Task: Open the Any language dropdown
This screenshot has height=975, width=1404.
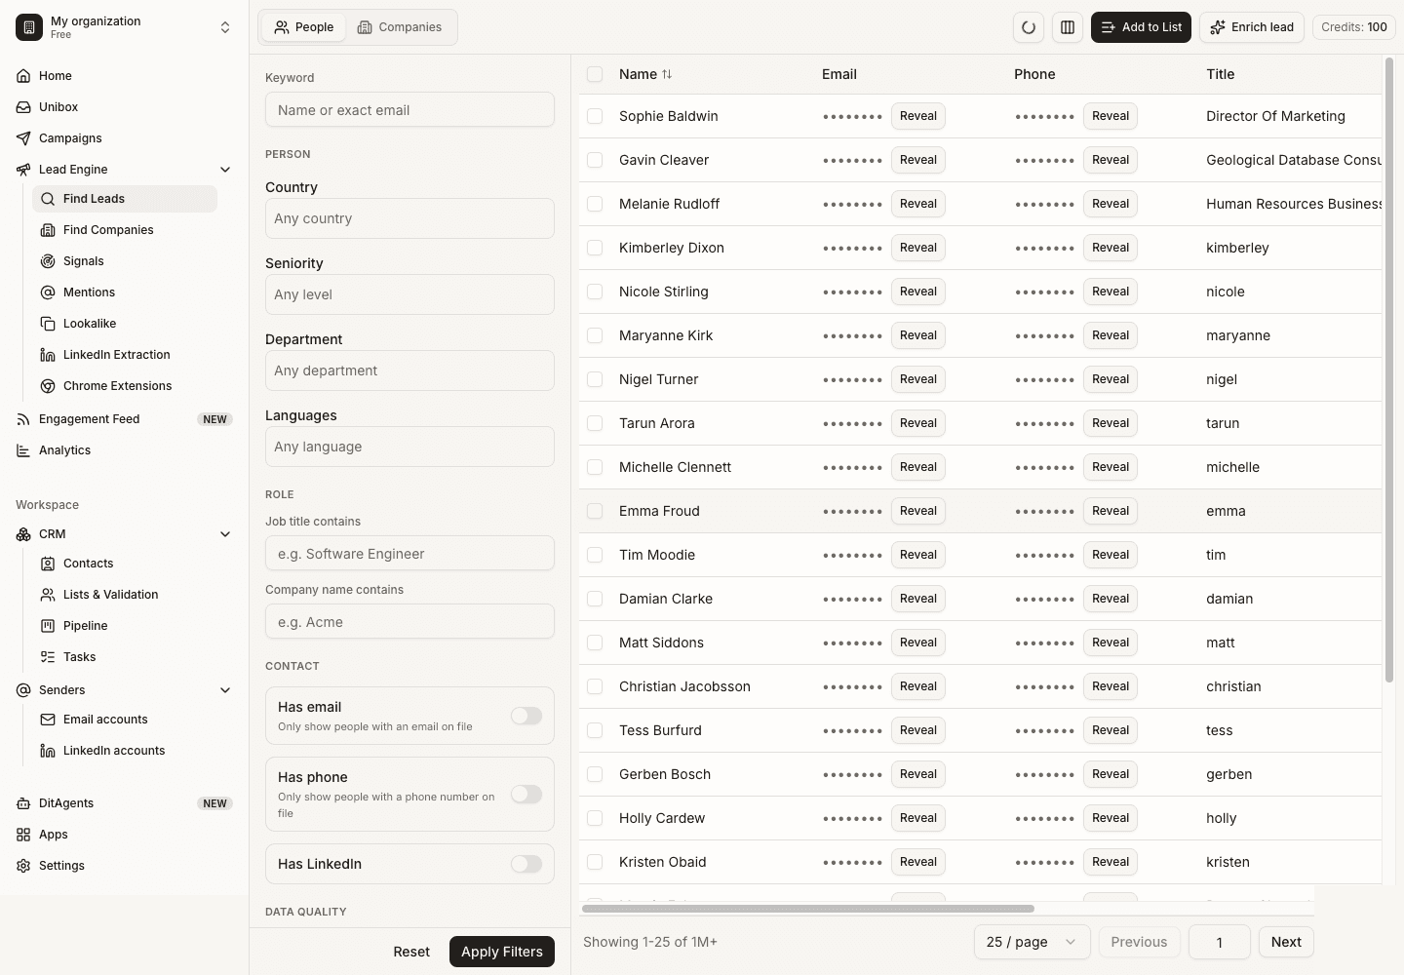Action: point(409,447)
